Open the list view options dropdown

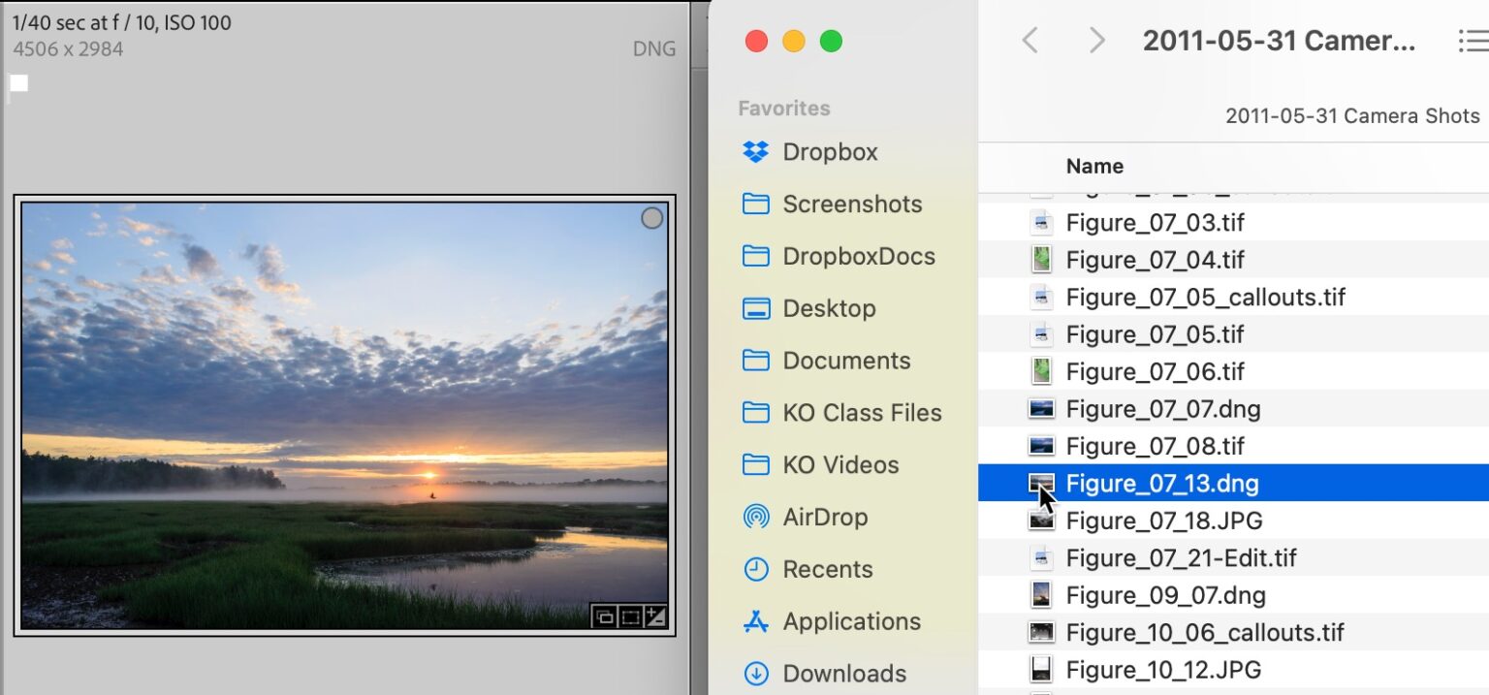[1472, 41]
